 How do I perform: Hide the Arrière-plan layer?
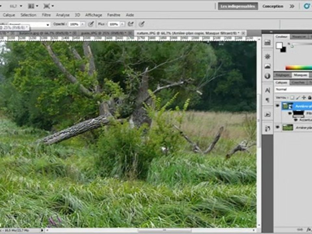click(278, 127)
